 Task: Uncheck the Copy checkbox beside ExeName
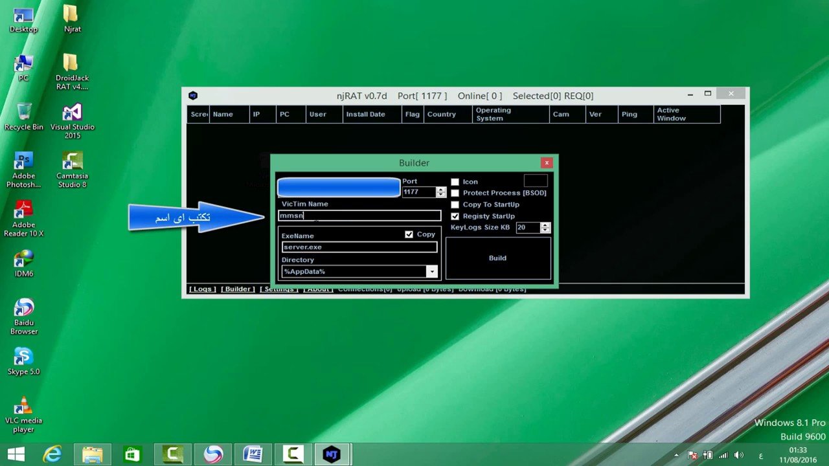coord(409,234)
